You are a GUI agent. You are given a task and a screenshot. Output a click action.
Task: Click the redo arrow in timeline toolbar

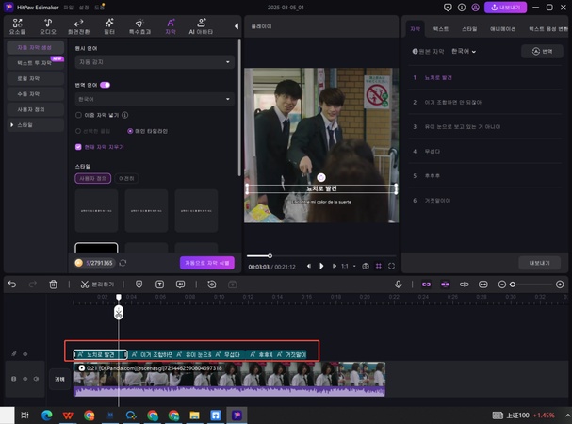(x=32, y=285)
